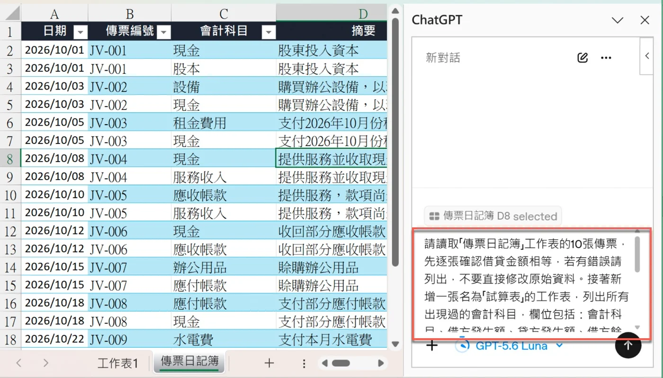
Task: Select the 傳票日記簿 sheet tab
Action: tap(190, 361)
